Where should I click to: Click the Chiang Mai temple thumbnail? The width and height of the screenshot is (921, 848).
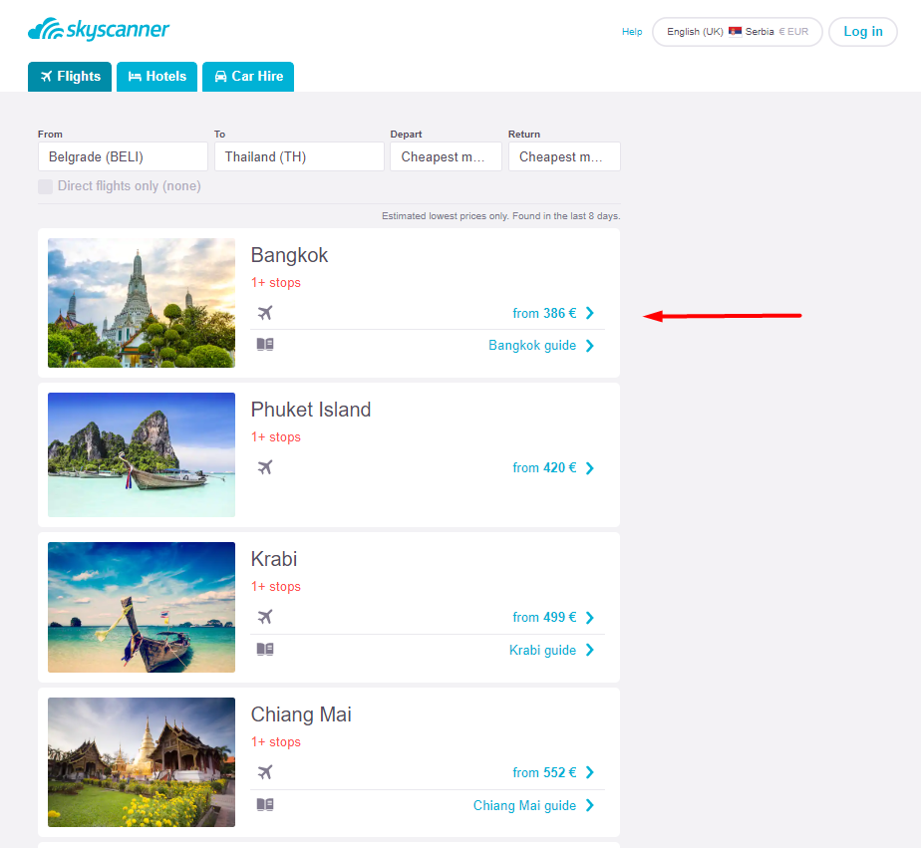(142, 762)
